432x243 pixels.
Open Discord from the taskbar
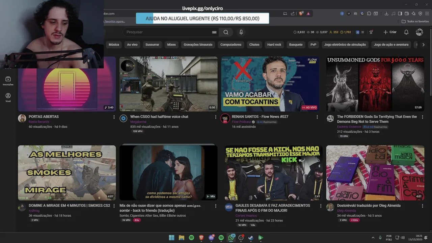coord(211,238)
